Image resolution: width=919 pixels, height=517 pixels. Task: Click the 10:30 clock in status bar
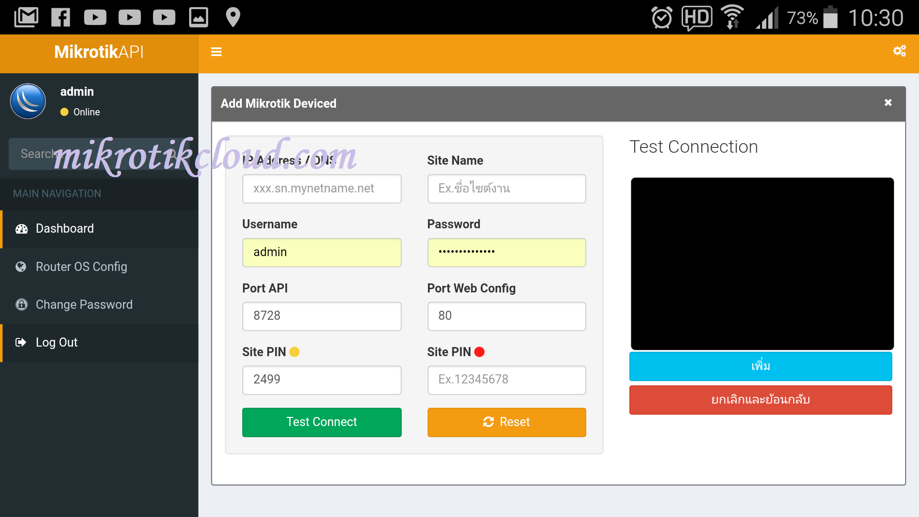(875, 18)
